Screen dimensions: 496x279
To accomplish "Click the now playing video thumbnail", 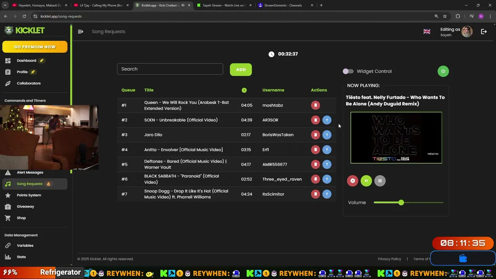I will coord(396,138).
